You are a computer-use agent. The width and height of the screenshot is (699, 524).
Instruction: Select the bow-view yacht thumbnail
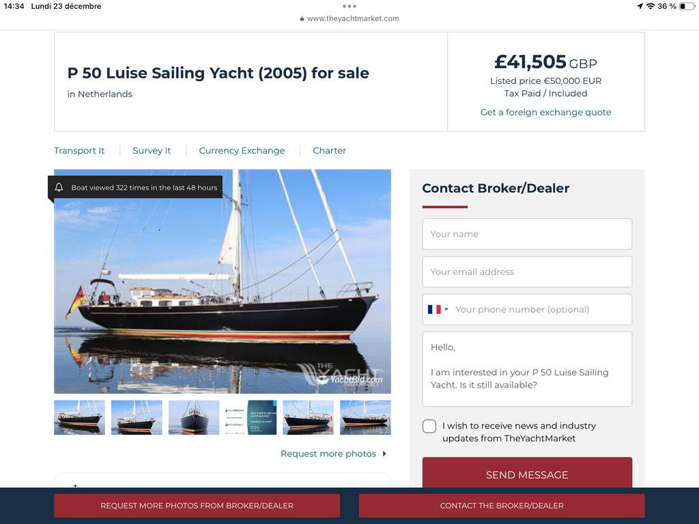(194, 418)
